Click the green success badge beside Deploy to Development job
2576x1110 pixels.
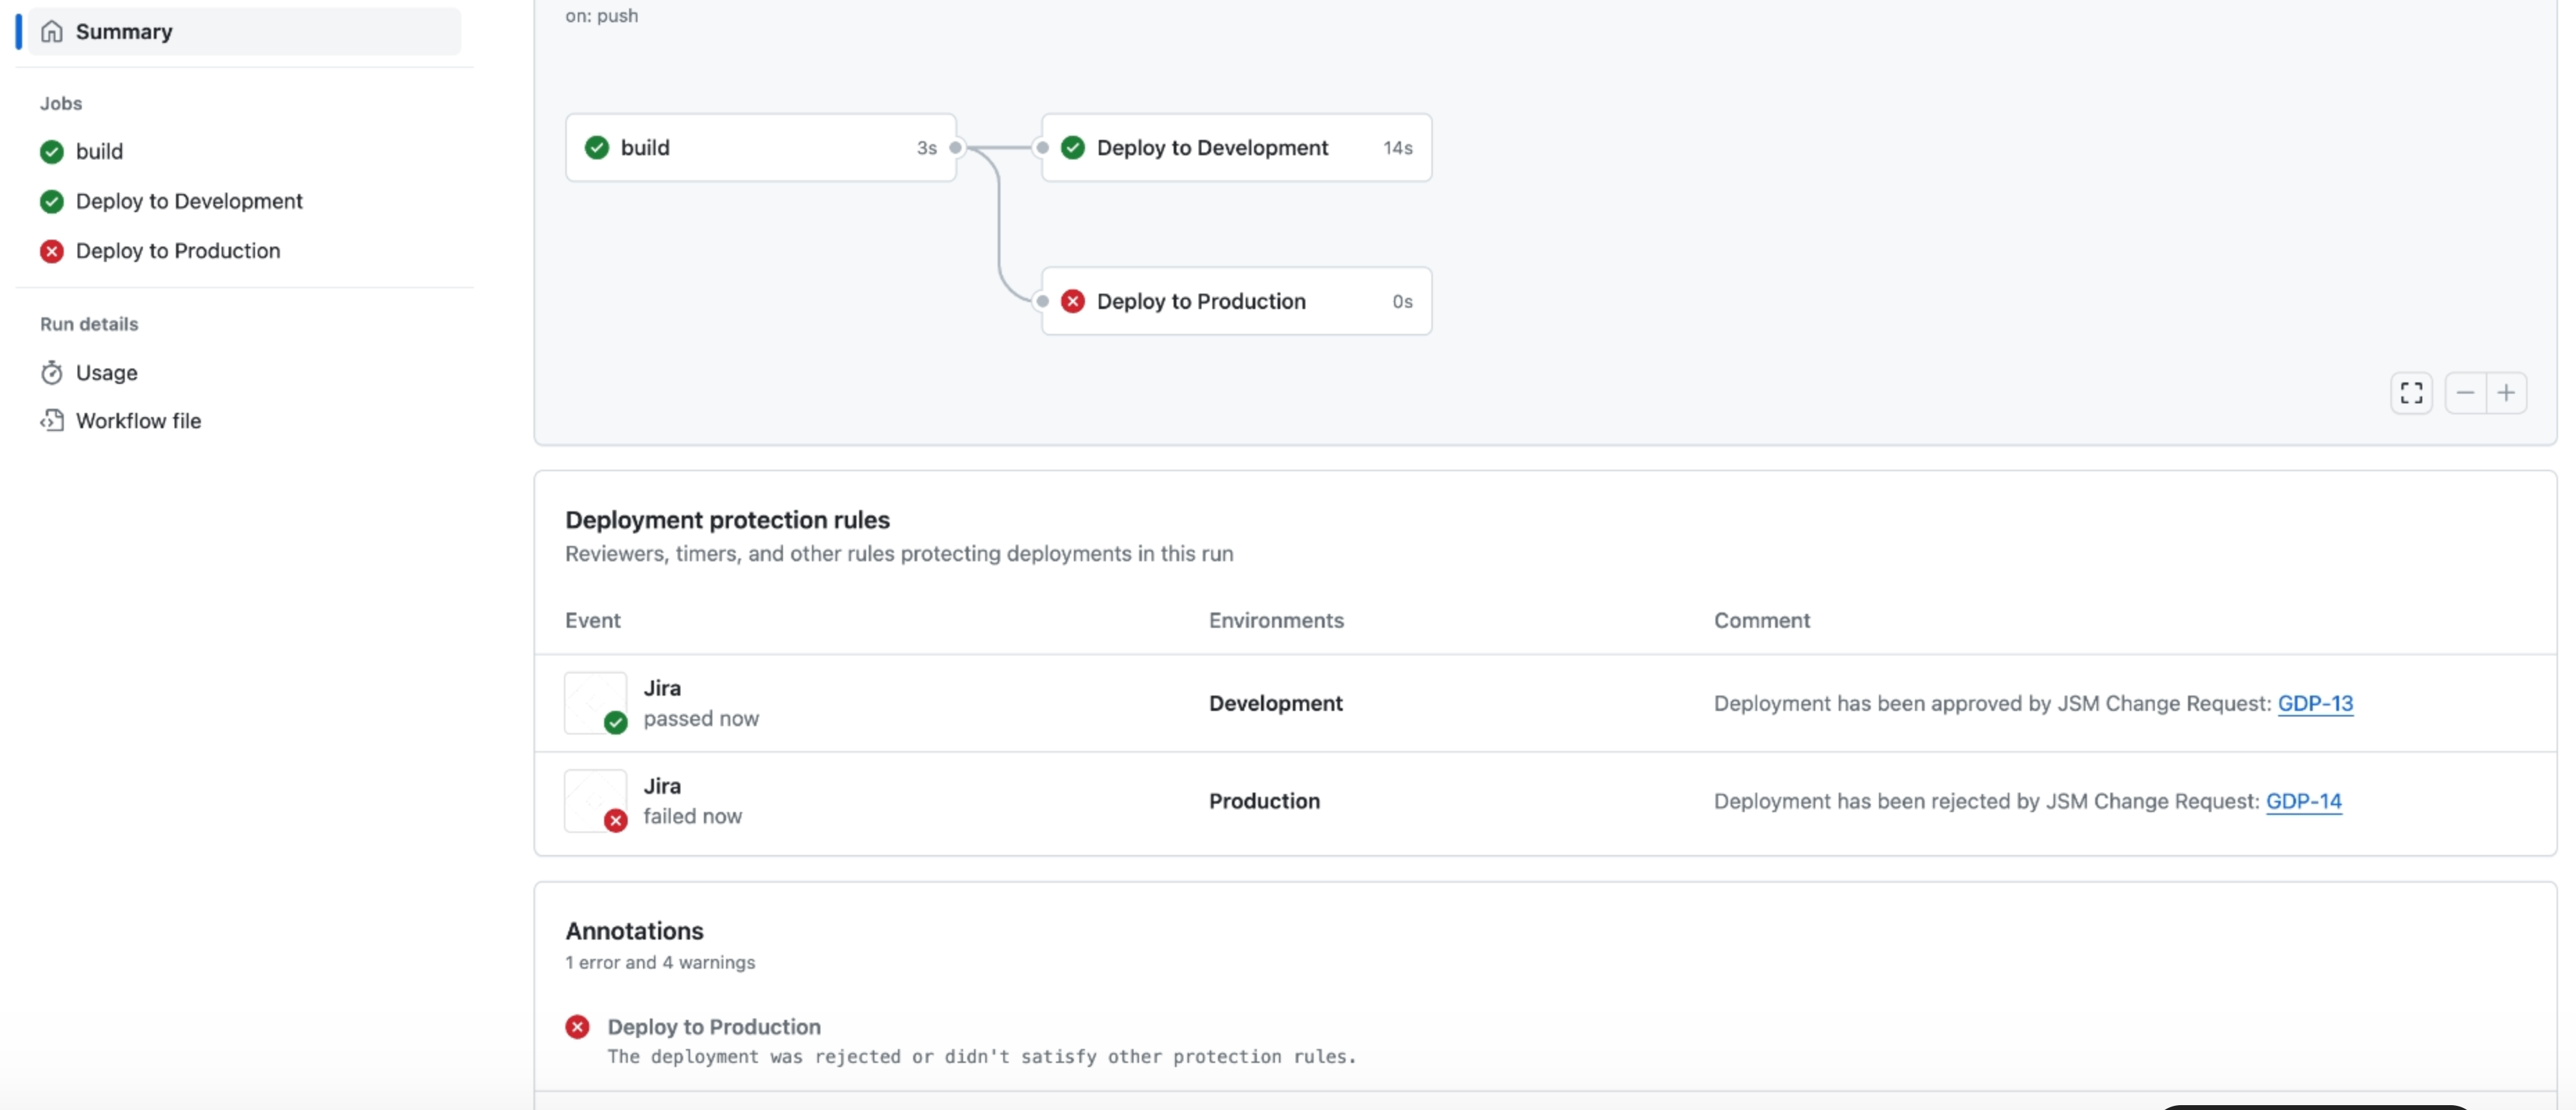pyautogui.click(x=51, y=201)
